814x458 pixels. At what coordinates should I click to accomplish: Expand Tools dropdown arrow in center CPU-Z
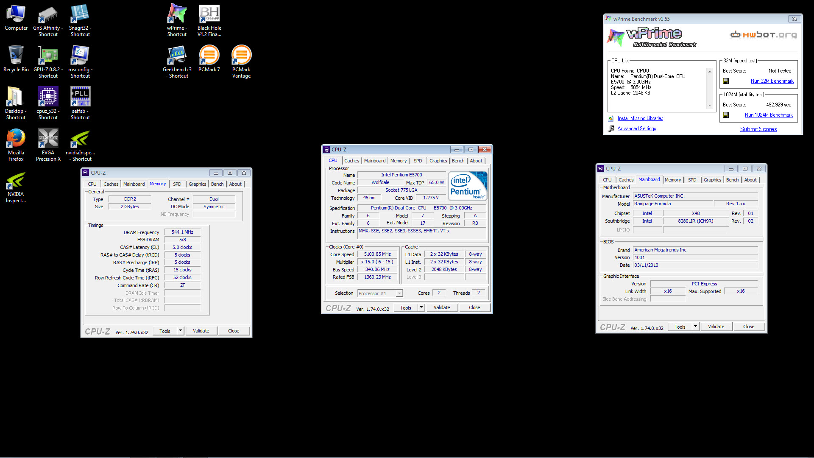pyautogui.click(x=421, y=307)
